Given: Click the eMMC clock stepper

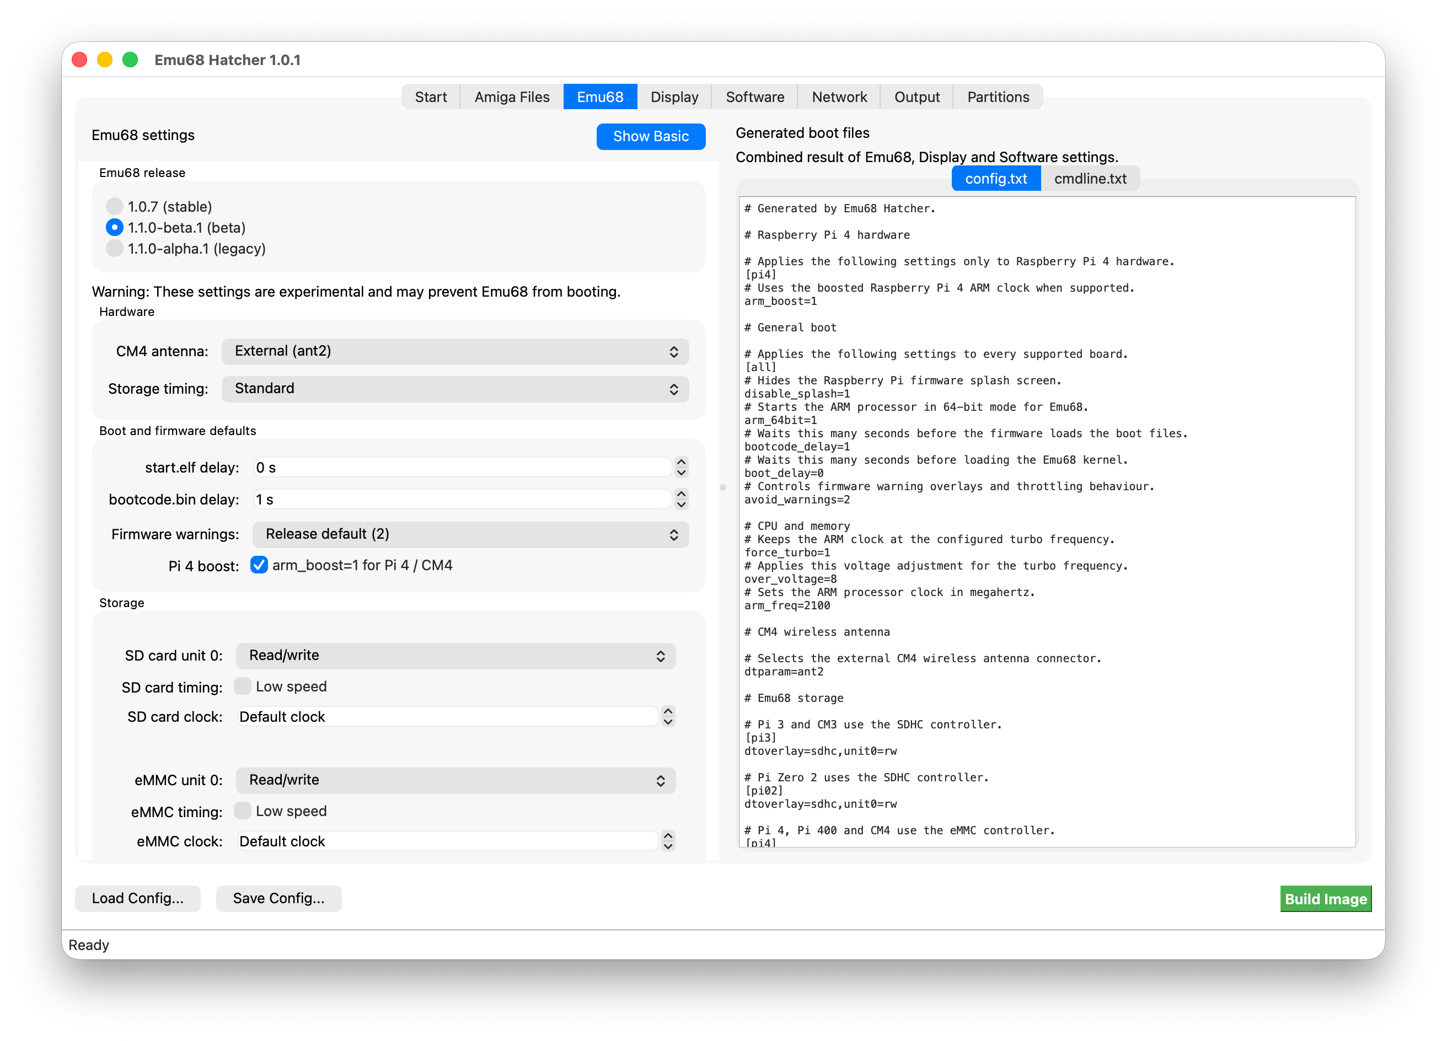Looking at the screenshot, I should point(667,841).
